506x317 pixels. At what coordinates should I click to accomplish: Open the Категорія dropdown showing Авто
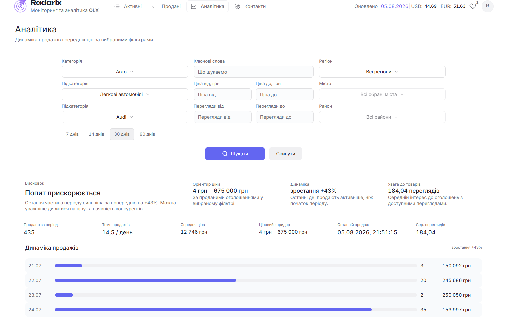pos(125,72)
